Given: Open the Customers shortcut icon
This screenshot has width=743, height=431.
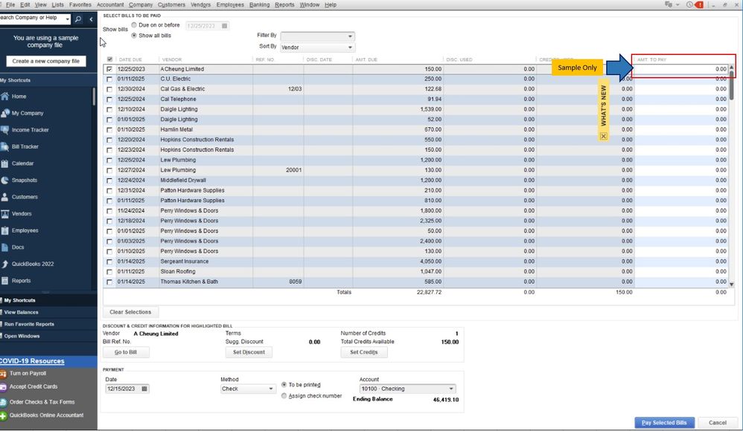Looking at the screenshot, I should [4, 197].
